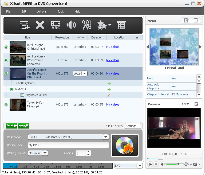205x175 pixels.
Task: Mute preview volume speaker icon
Action: tap(162, 164)
